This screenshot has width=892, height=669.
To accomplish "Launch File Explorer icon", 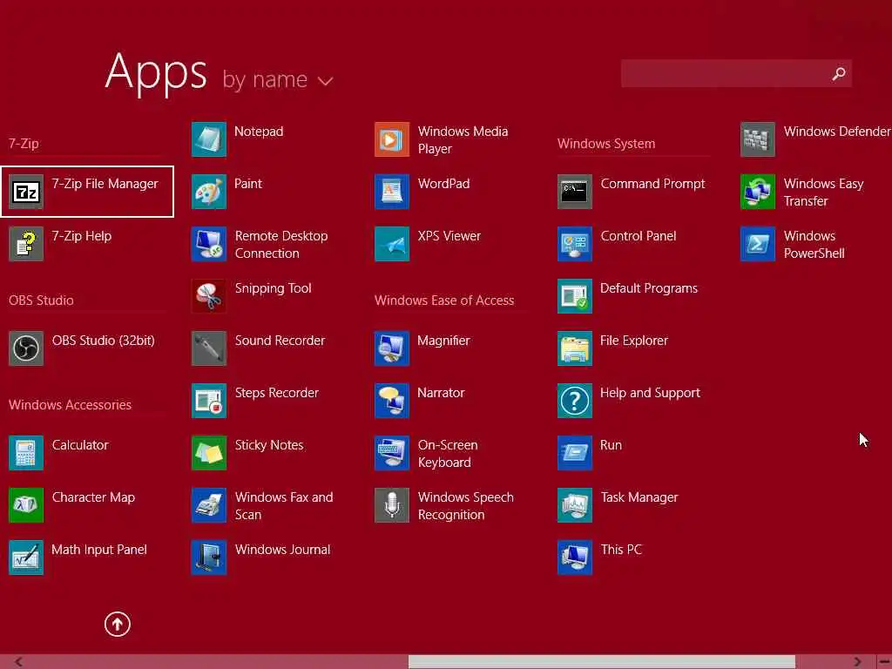I will click(x=575, y=348).
